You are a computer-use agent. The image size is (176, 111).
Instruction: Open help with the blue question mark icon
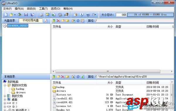coord(88,15)
